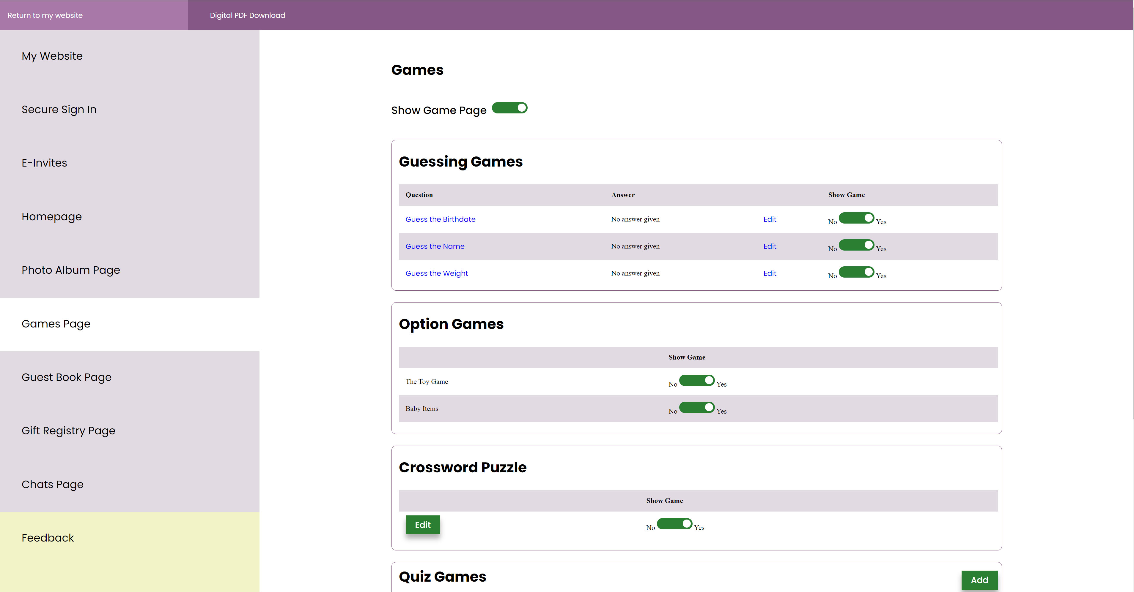This screenshot has height=592, width=1134.
Task: Return to my website link
Action: 45,15
